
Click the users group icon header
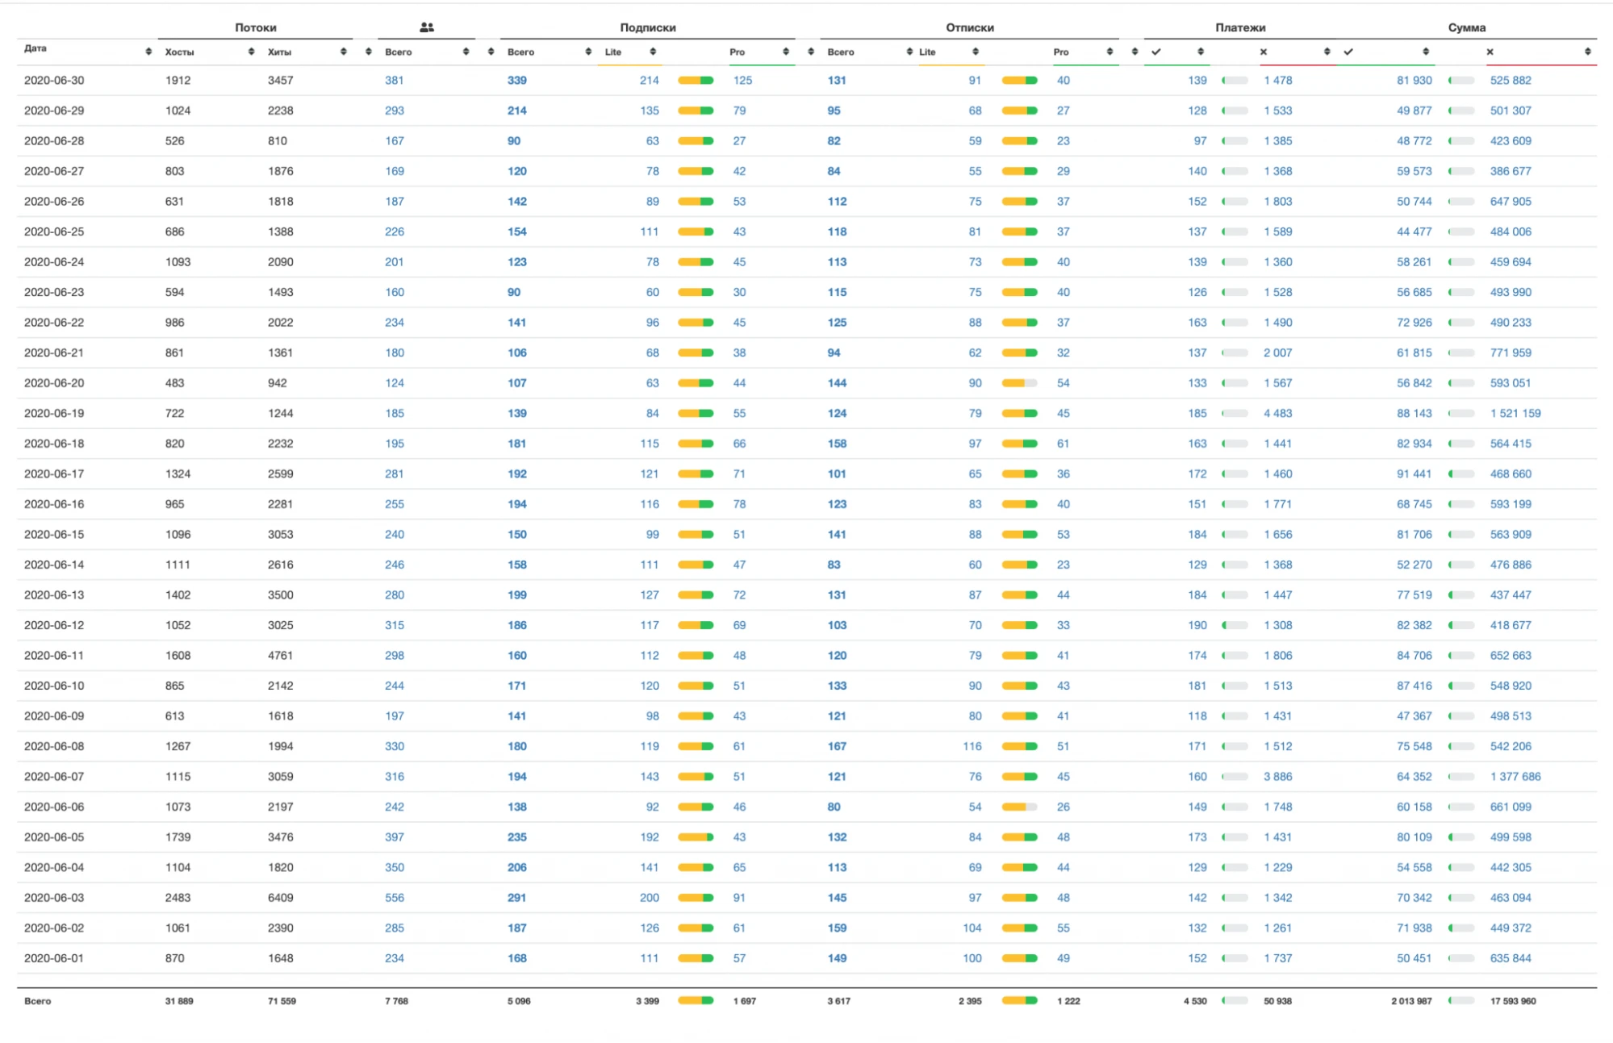[427, 27]
